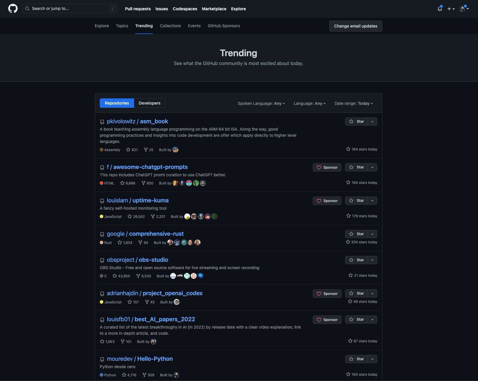Expand star lists arrow for awesome-chatgpt-prompts

[372, 167]
